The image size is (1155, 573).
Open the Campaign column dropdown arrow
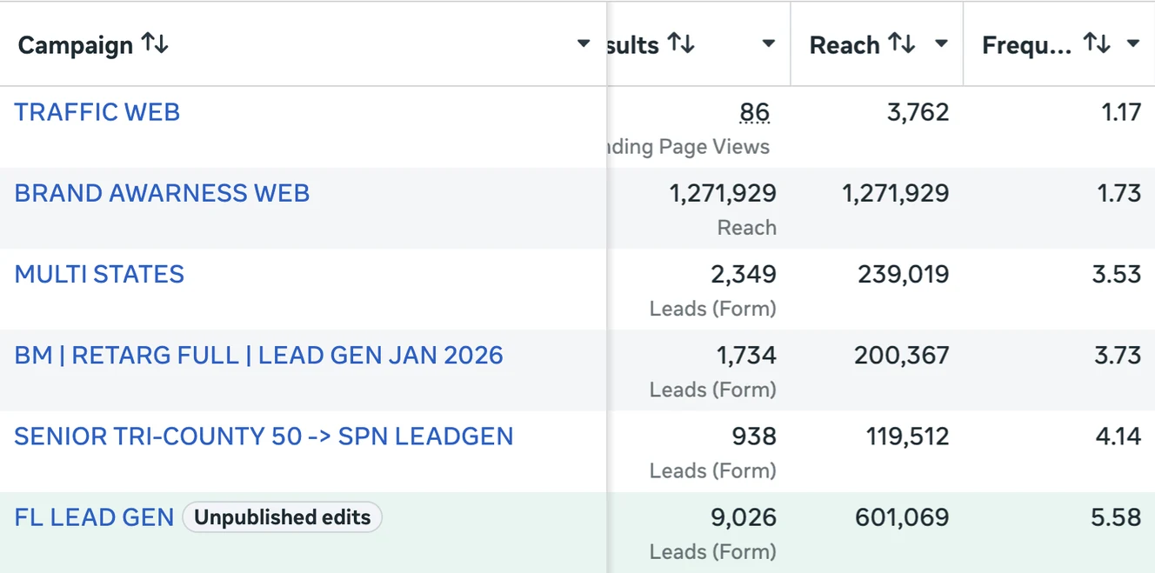584,44
